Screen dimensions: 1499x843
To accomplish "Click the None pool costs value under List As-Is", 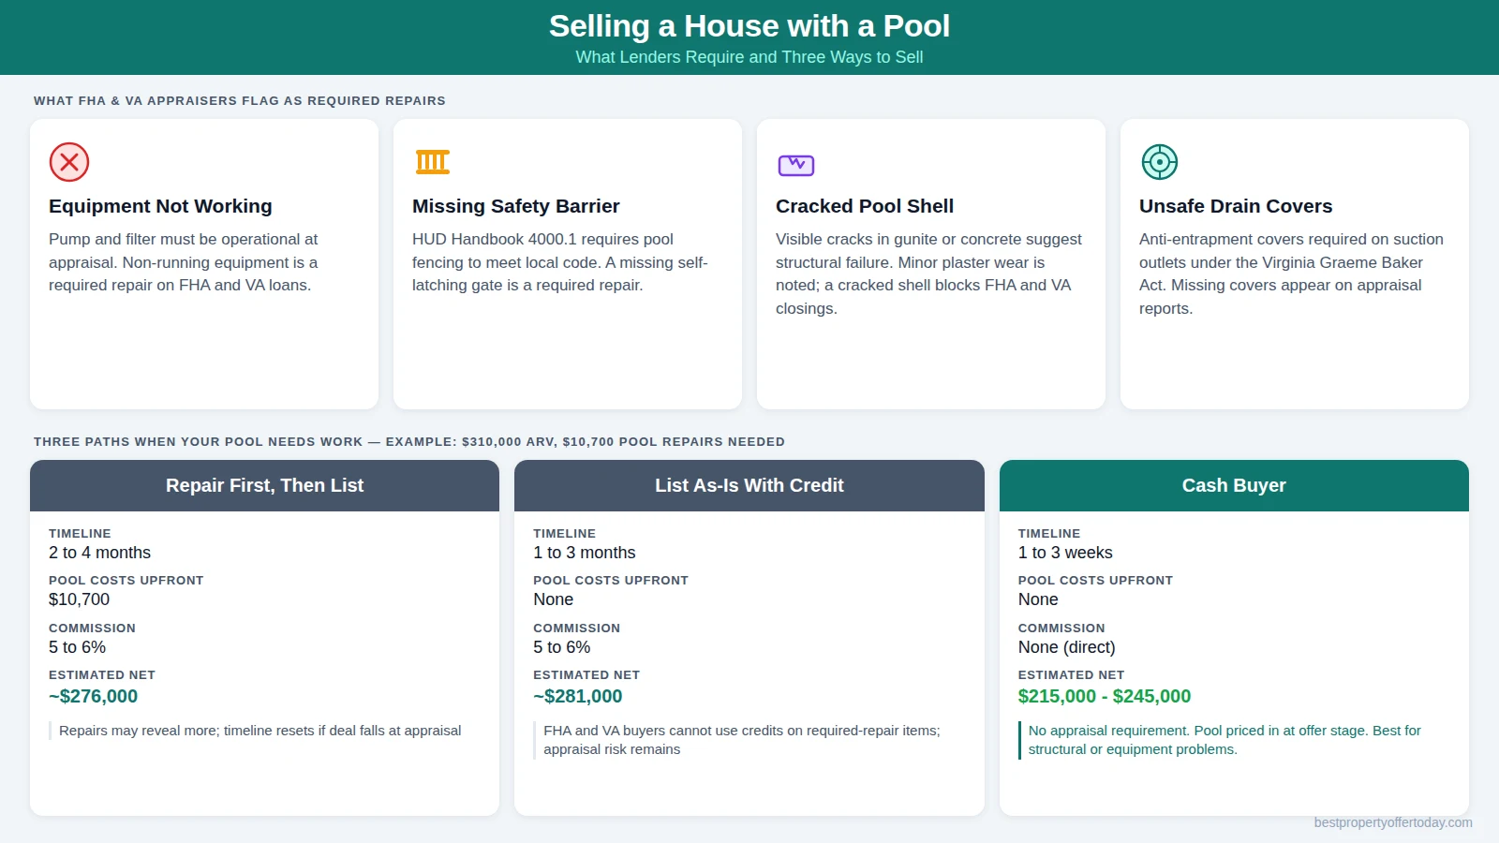I will pyautogui.click(x=554, y=599).
